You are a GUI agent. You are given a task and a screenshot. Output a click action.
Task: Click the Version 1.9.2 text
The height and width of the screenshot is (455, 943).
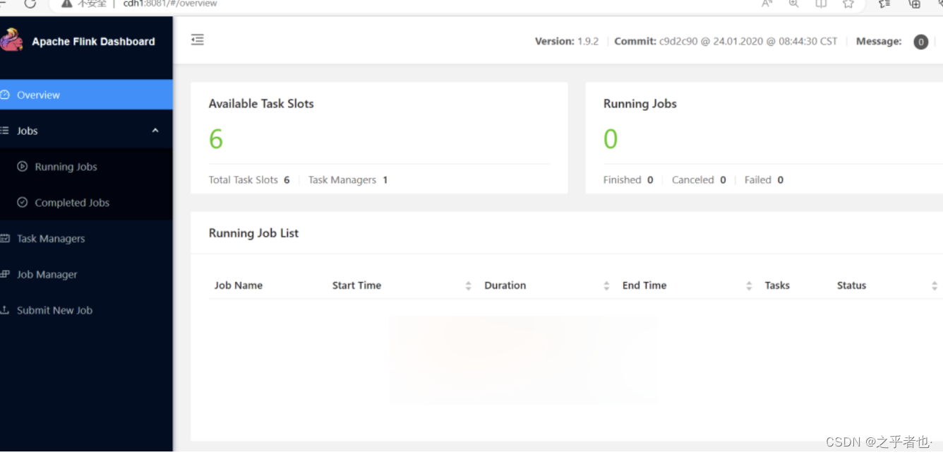[x=567, y=42]
